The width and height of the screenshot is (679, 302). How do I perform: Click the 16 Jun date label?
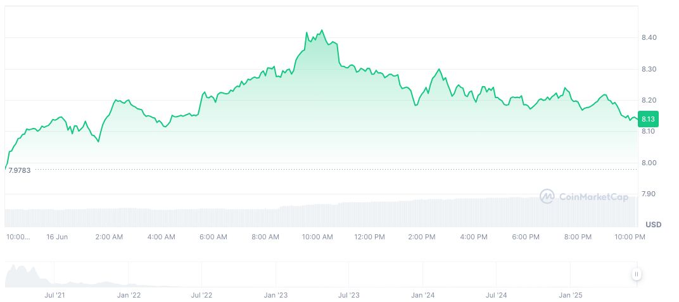[57, 237]
